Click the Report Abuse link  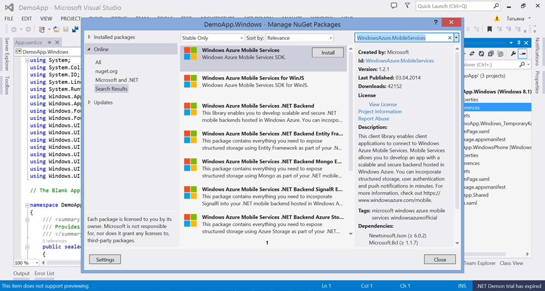click(x=374, y=119)
